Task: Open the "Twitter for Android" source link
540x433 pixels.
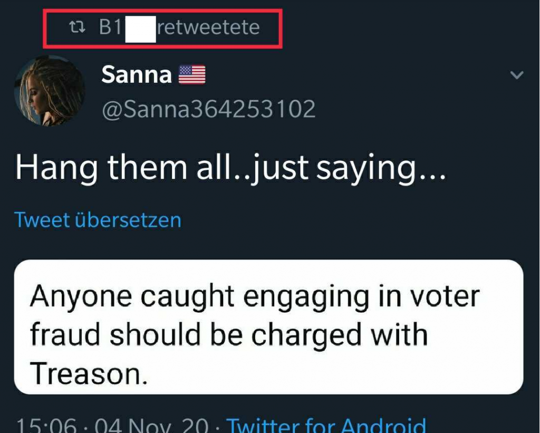Action: 325,425
